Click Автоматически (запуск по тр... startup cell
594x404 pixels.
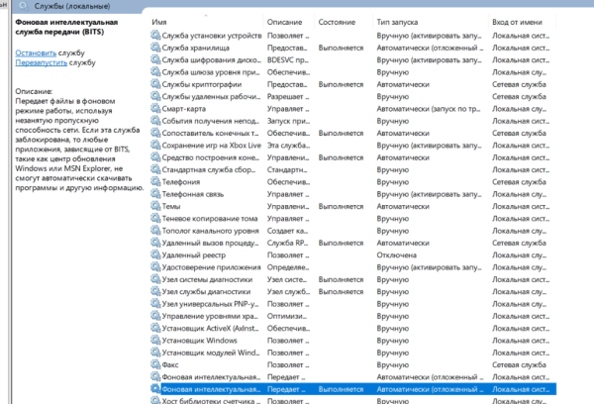(429, 109)
